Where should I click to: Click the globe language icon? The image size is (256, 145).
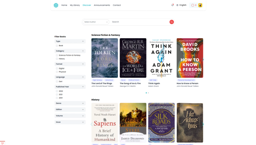(x=177, y=5)
